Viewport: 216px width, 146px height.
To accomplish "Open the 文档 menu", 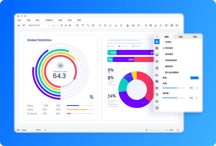I will tap(19, 20).
